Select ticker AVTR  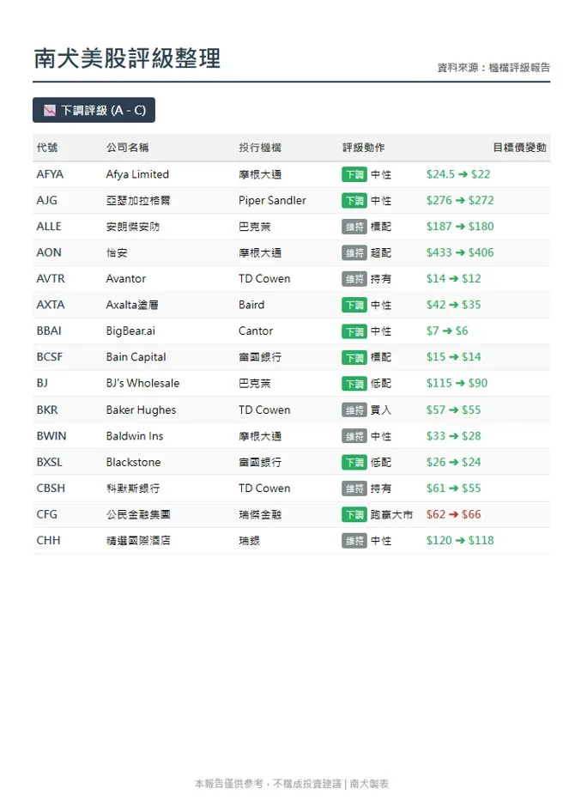pos(51,278)
